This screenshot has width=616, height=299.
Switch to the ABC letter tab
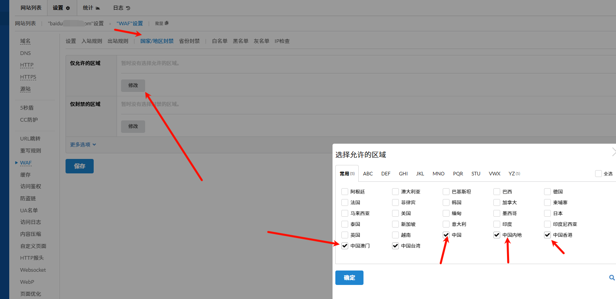tap(368, 174)
